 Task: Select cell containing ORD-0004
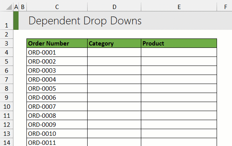[x=57, y=79]
